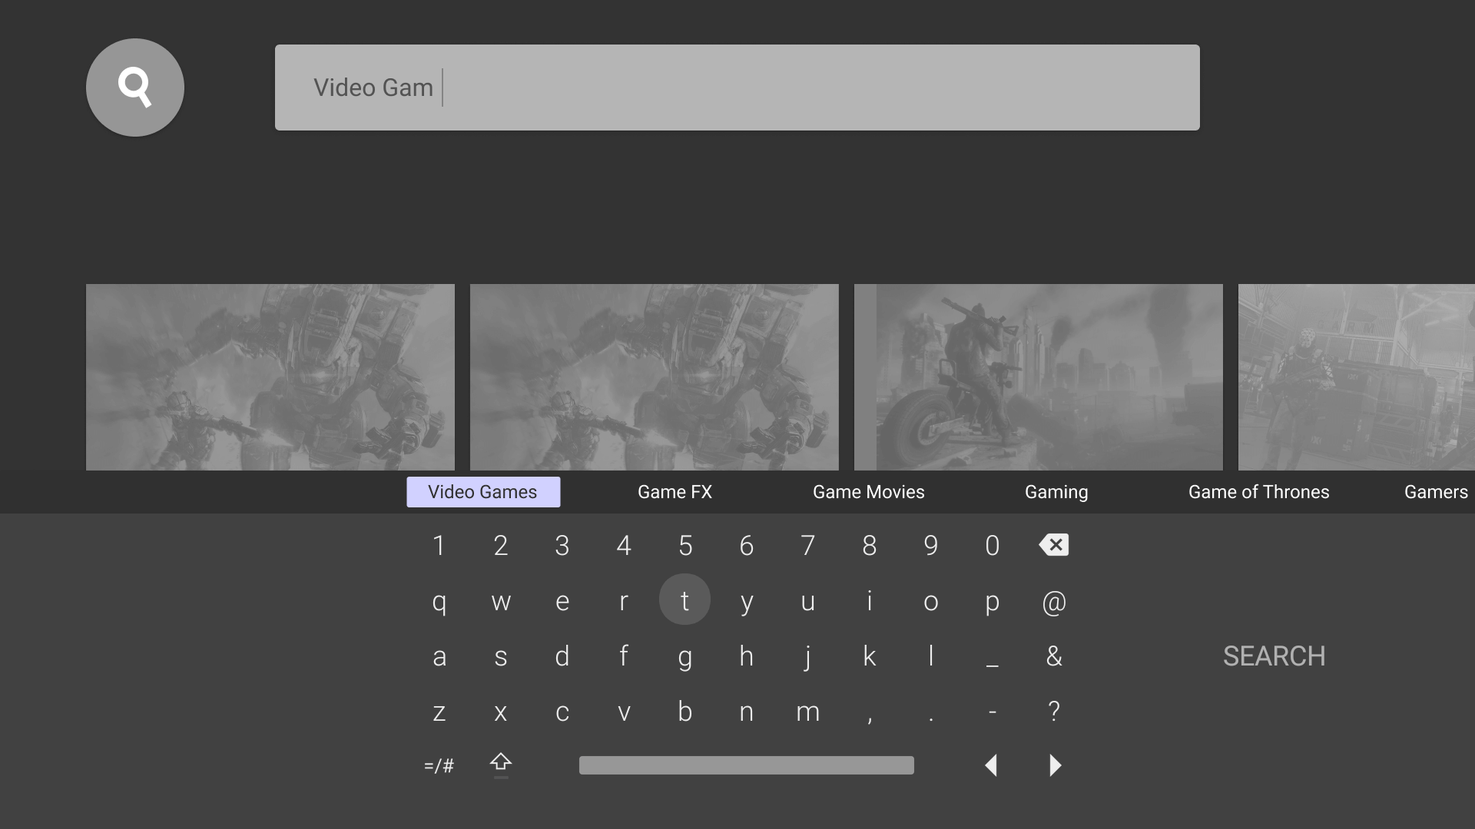Tap the space bar key
1475x829 pixels.
(747, 765)
